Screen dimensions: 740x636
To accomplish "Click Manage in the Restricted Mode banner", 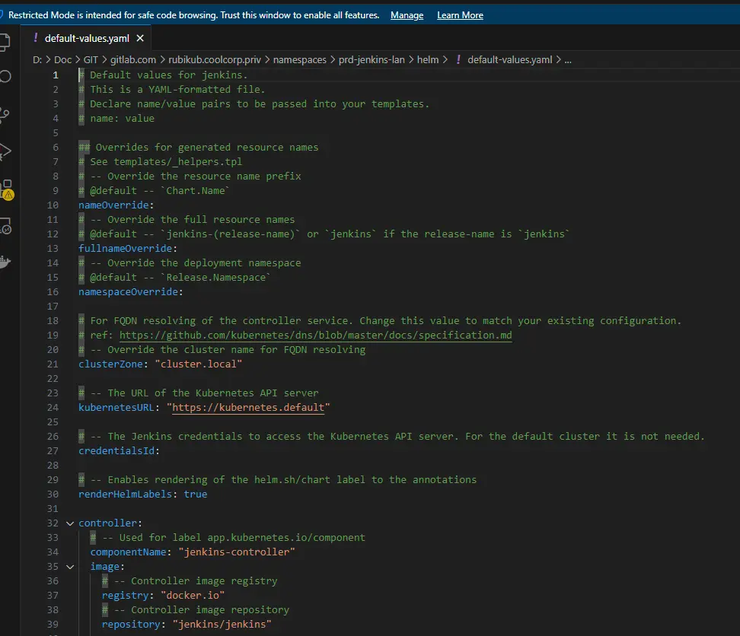I will (x=407, y=15).
